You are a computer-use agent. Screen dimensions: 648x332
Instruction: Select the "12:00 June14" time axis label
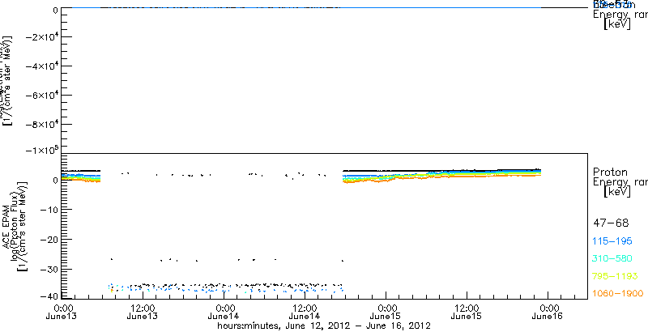pos(305,313)
